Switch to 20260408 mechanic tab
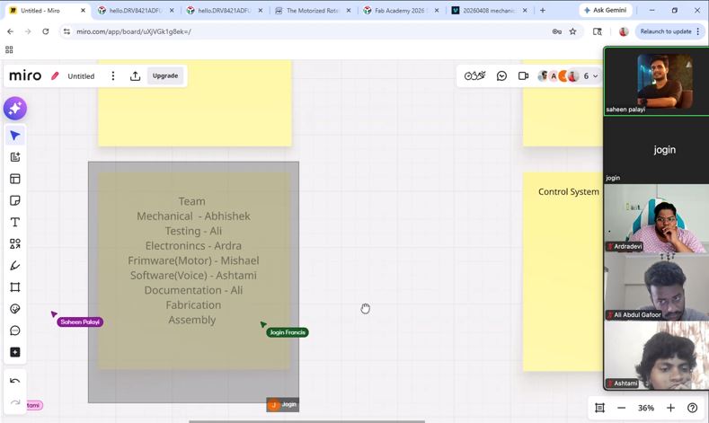The height and width of the screenshot is (423, 709). 488,11
